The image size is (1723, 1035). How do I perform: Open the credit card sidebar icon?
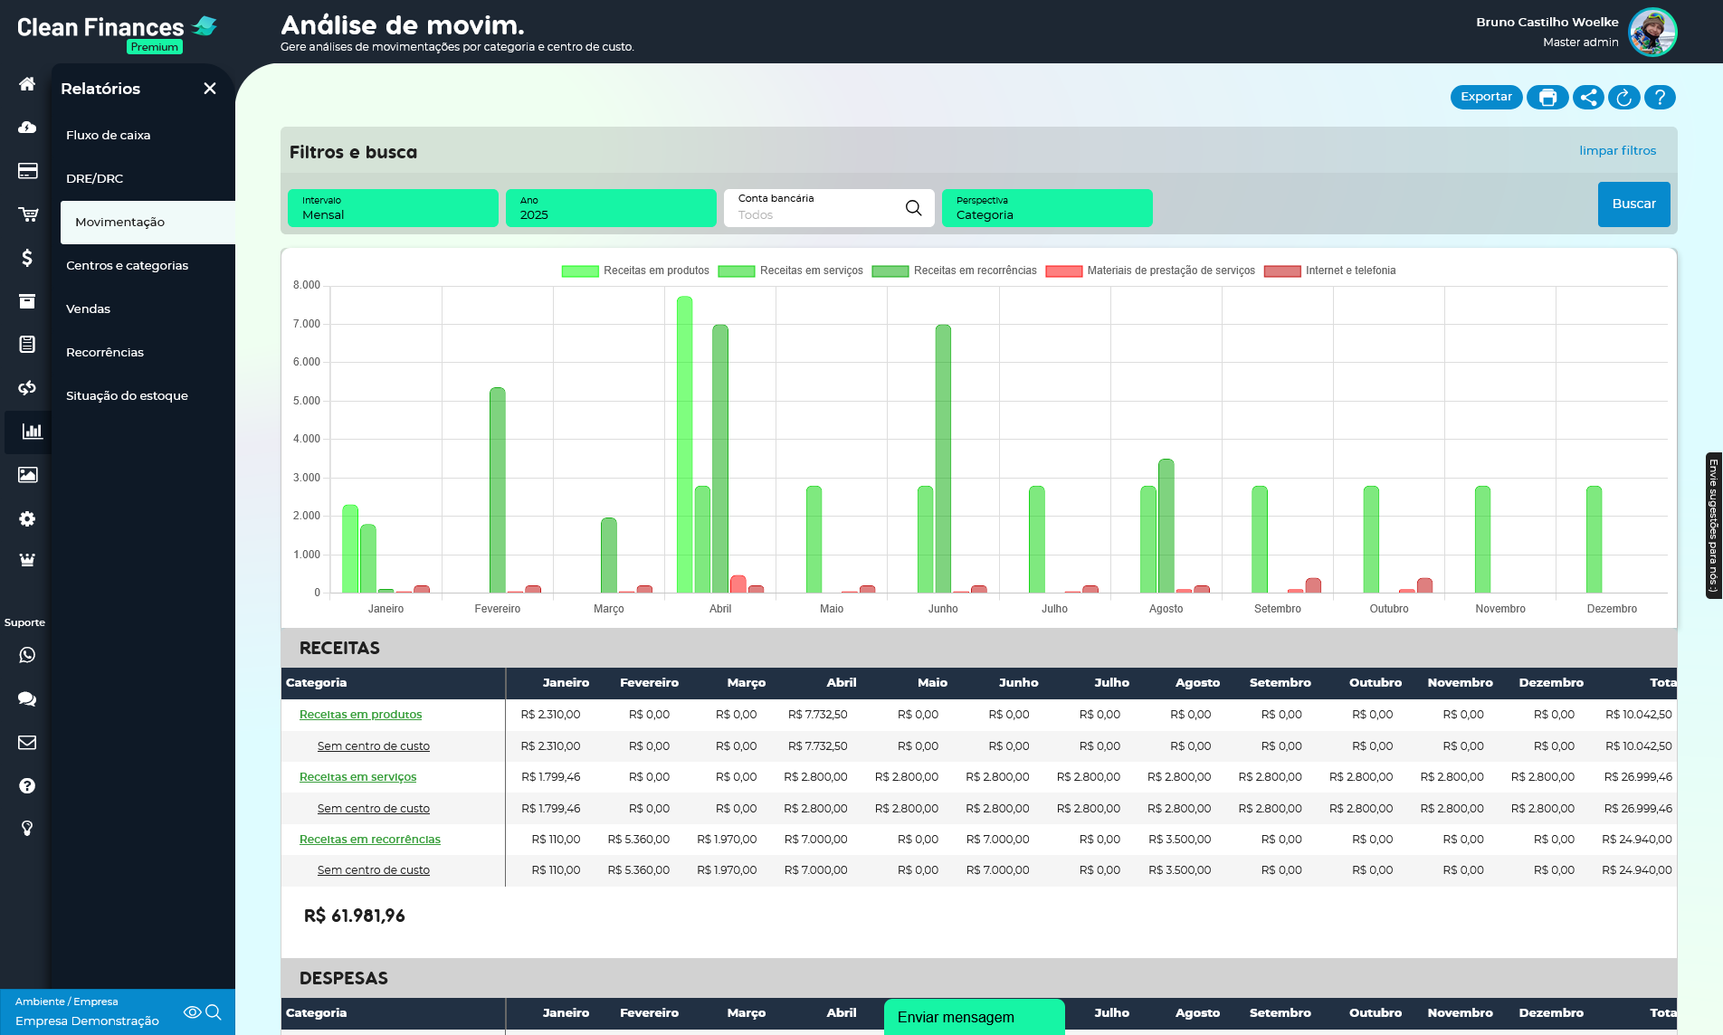(27, 171)
